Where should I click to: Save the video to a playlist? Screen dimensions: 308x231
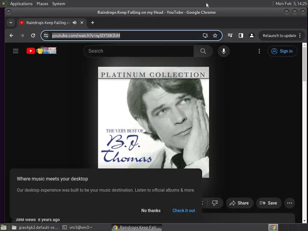tap(269, 203)
